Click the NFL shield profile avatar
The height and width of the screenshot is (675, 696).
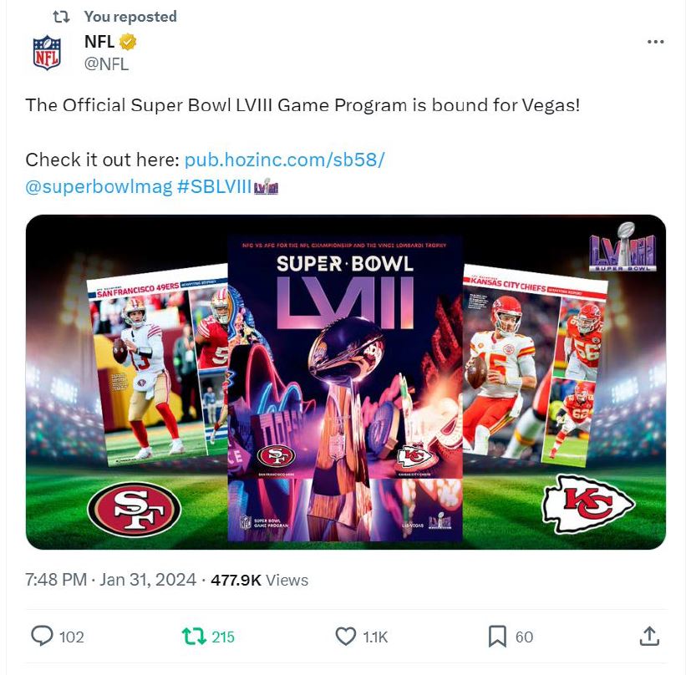[x=47, y=53]
